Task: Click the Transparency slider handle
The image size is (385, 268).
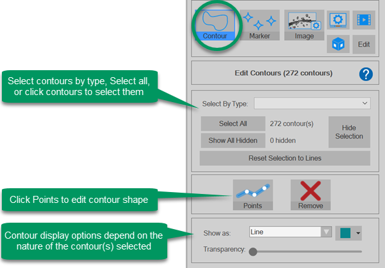Action: coord(253,251)
